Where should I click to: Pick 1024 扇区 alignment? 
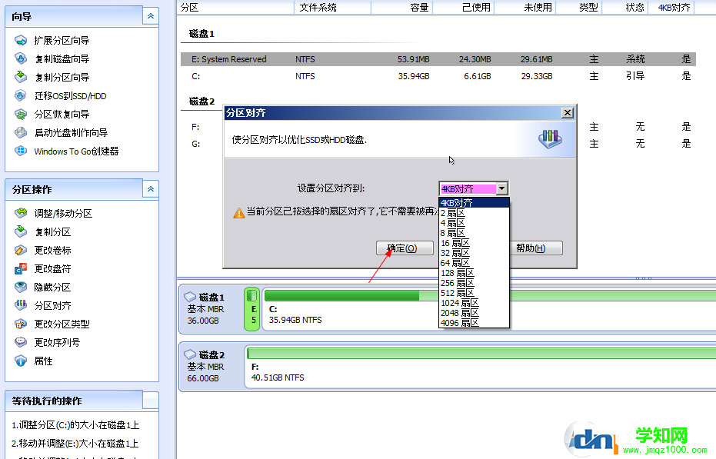[x=474, y=303]
